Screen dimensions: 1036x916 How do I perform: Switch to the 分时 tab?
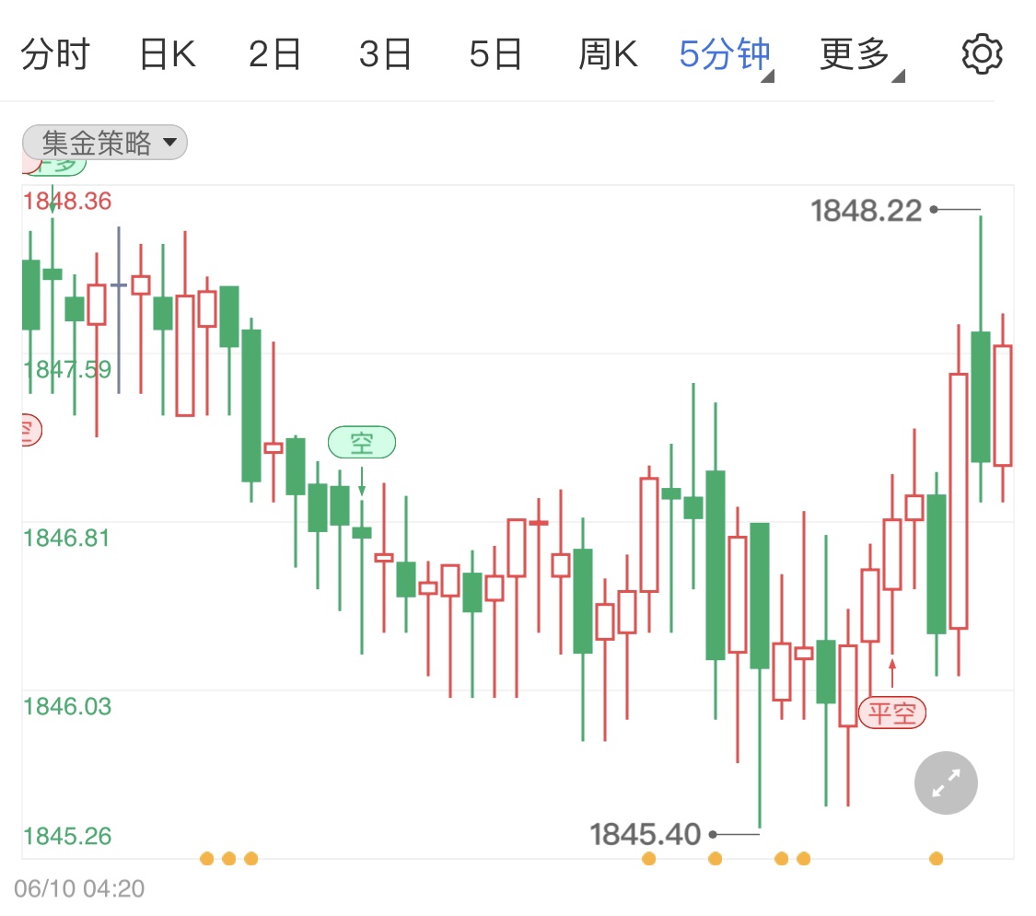[x=55, y=54]
